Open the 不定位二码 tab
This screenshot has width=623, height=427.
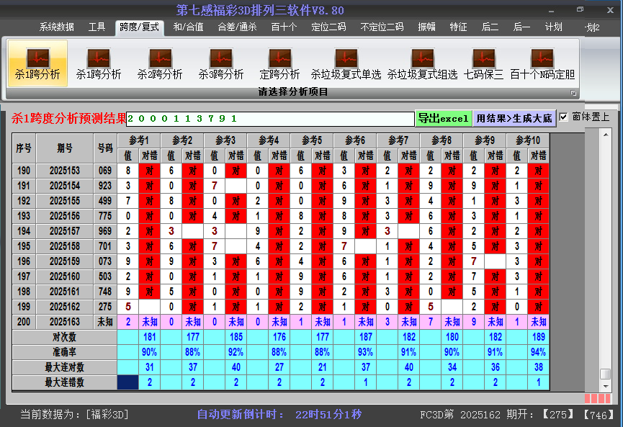(x=382, y=27)
